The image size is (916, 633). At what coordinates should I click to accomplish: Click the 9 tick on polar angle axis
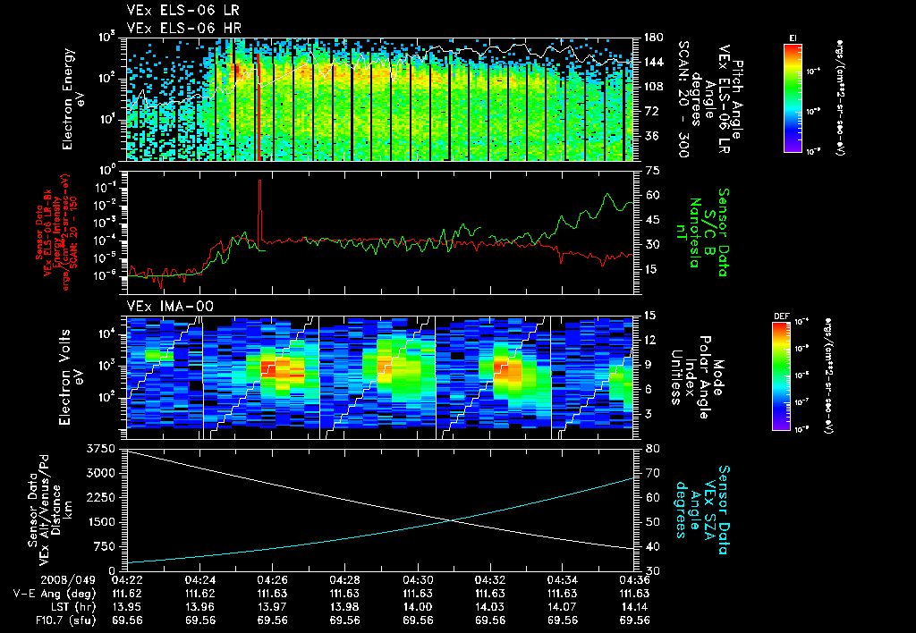647,365
